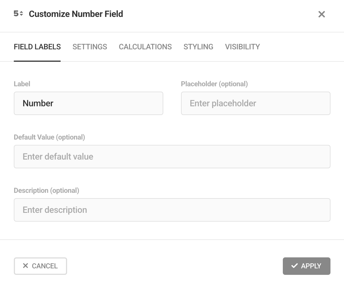This screenshot has height=285, width=344.
Task: Click the Enter placeholder input field
Action: [255, 103]
